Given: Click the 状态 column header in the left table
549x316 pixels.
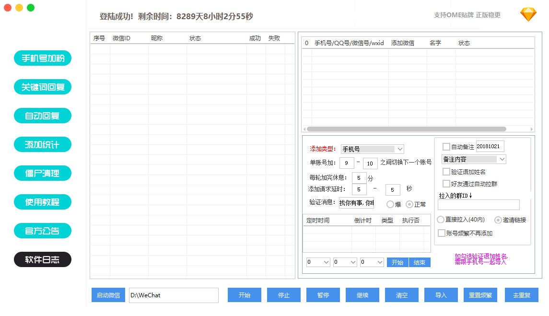Looking at the screenshot, I should [195, 38].
